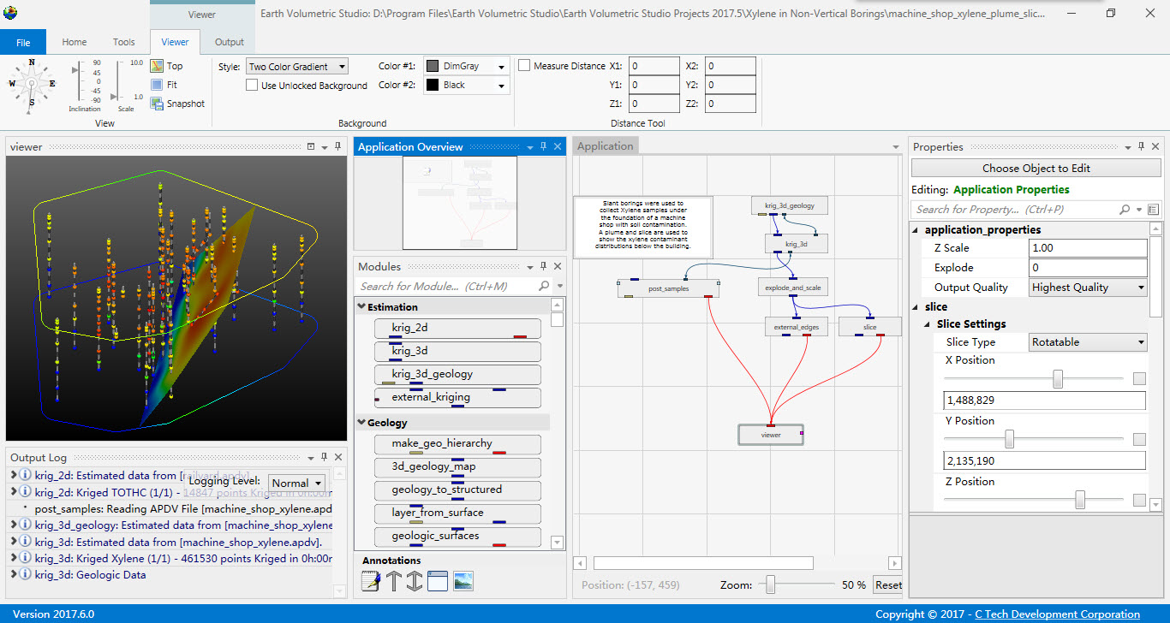The image size is (1170, 623).
Task: Pin the viewer panel
Action: coord(337,147)
